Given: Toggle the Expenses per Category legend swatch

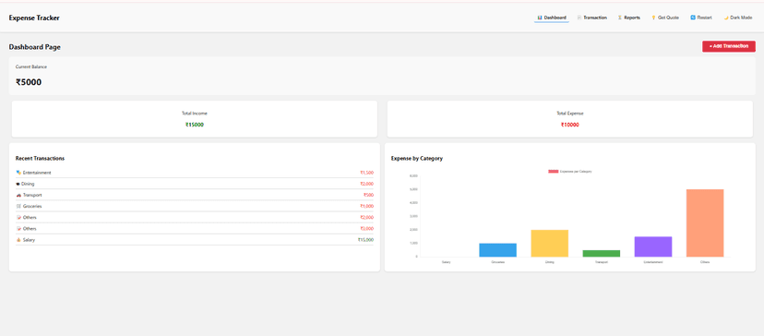Looking at the screenshot, I should [x=553, y=172].
